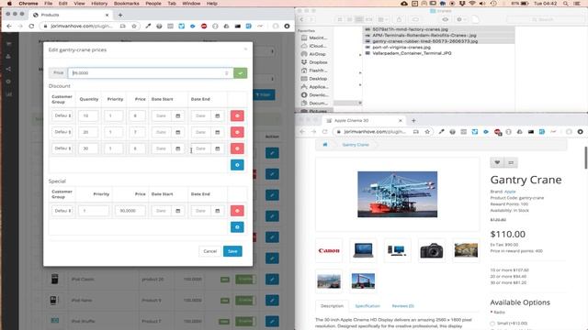Image resolution: width=588 pixels, height=330 pixels.
Task: Open the Window menu
Action: [x=191, y=4]
